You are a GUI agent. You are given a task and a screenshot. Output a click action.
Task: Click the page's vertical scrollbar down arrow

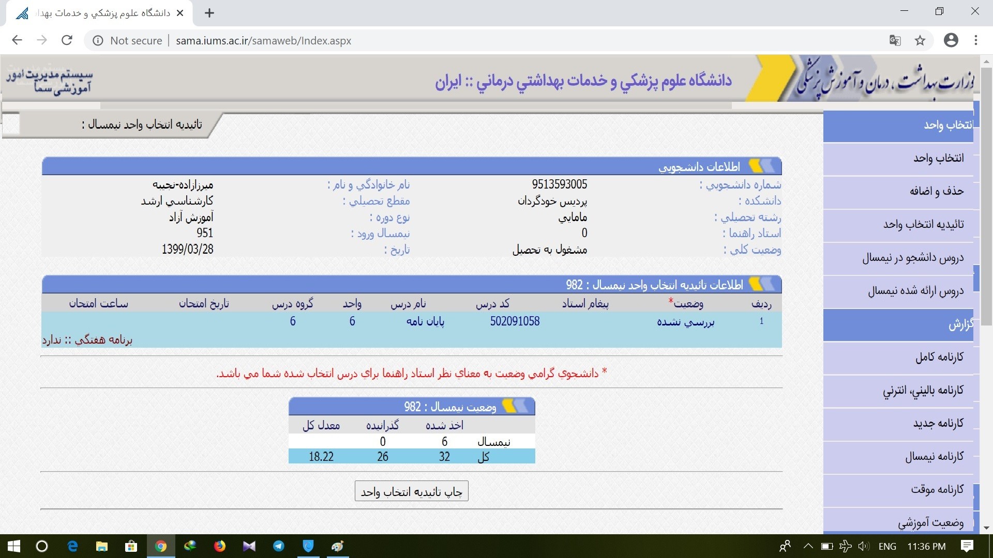986,528
